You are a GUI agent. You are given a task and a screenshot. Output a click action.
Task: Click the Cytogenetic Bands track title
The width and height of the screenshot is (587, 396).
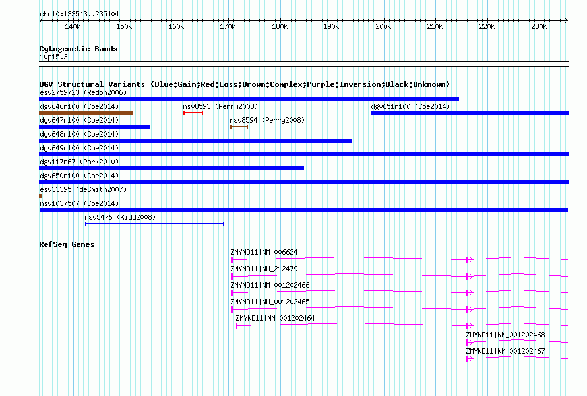pos(78,49)
